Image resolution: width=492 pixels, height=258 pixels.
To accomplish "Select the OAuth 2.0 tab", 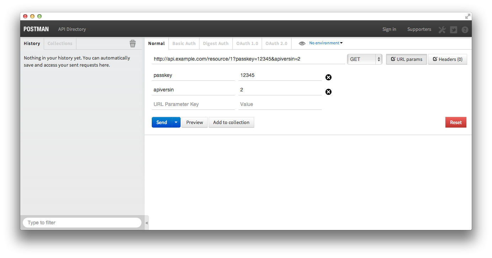I will click(276, 43).
